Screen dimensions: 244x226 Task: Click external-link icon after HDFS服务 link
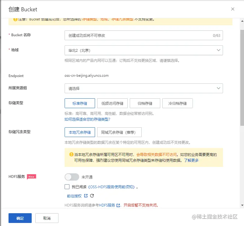click(x=118, y=205)
